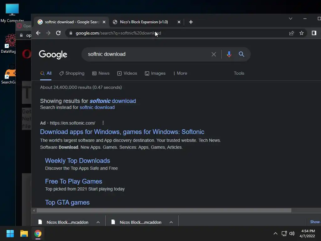Open the corrected softonic download link
Viewport: 321px width, 241px height.
pyautogui.click(x=113, y=101)
